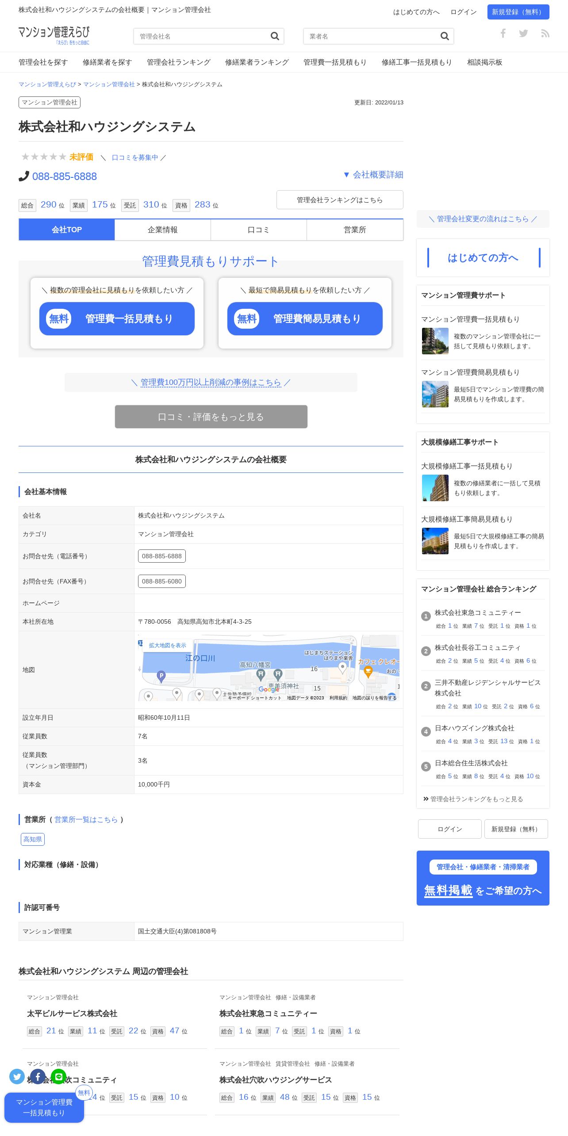This screenshot has height=1136, width=568.
Task: Open 管理会社ランキング in the navigation menu
Action: pos(179,62)
